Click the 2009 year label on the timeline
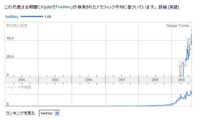The image size is (197, 121). pyautogui.click(x=181, y=80)
